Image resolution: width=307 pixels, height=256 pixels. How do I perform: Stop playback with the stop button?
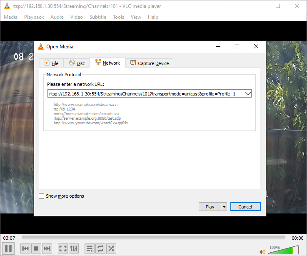pyautogui.click(x=36, y=248)
